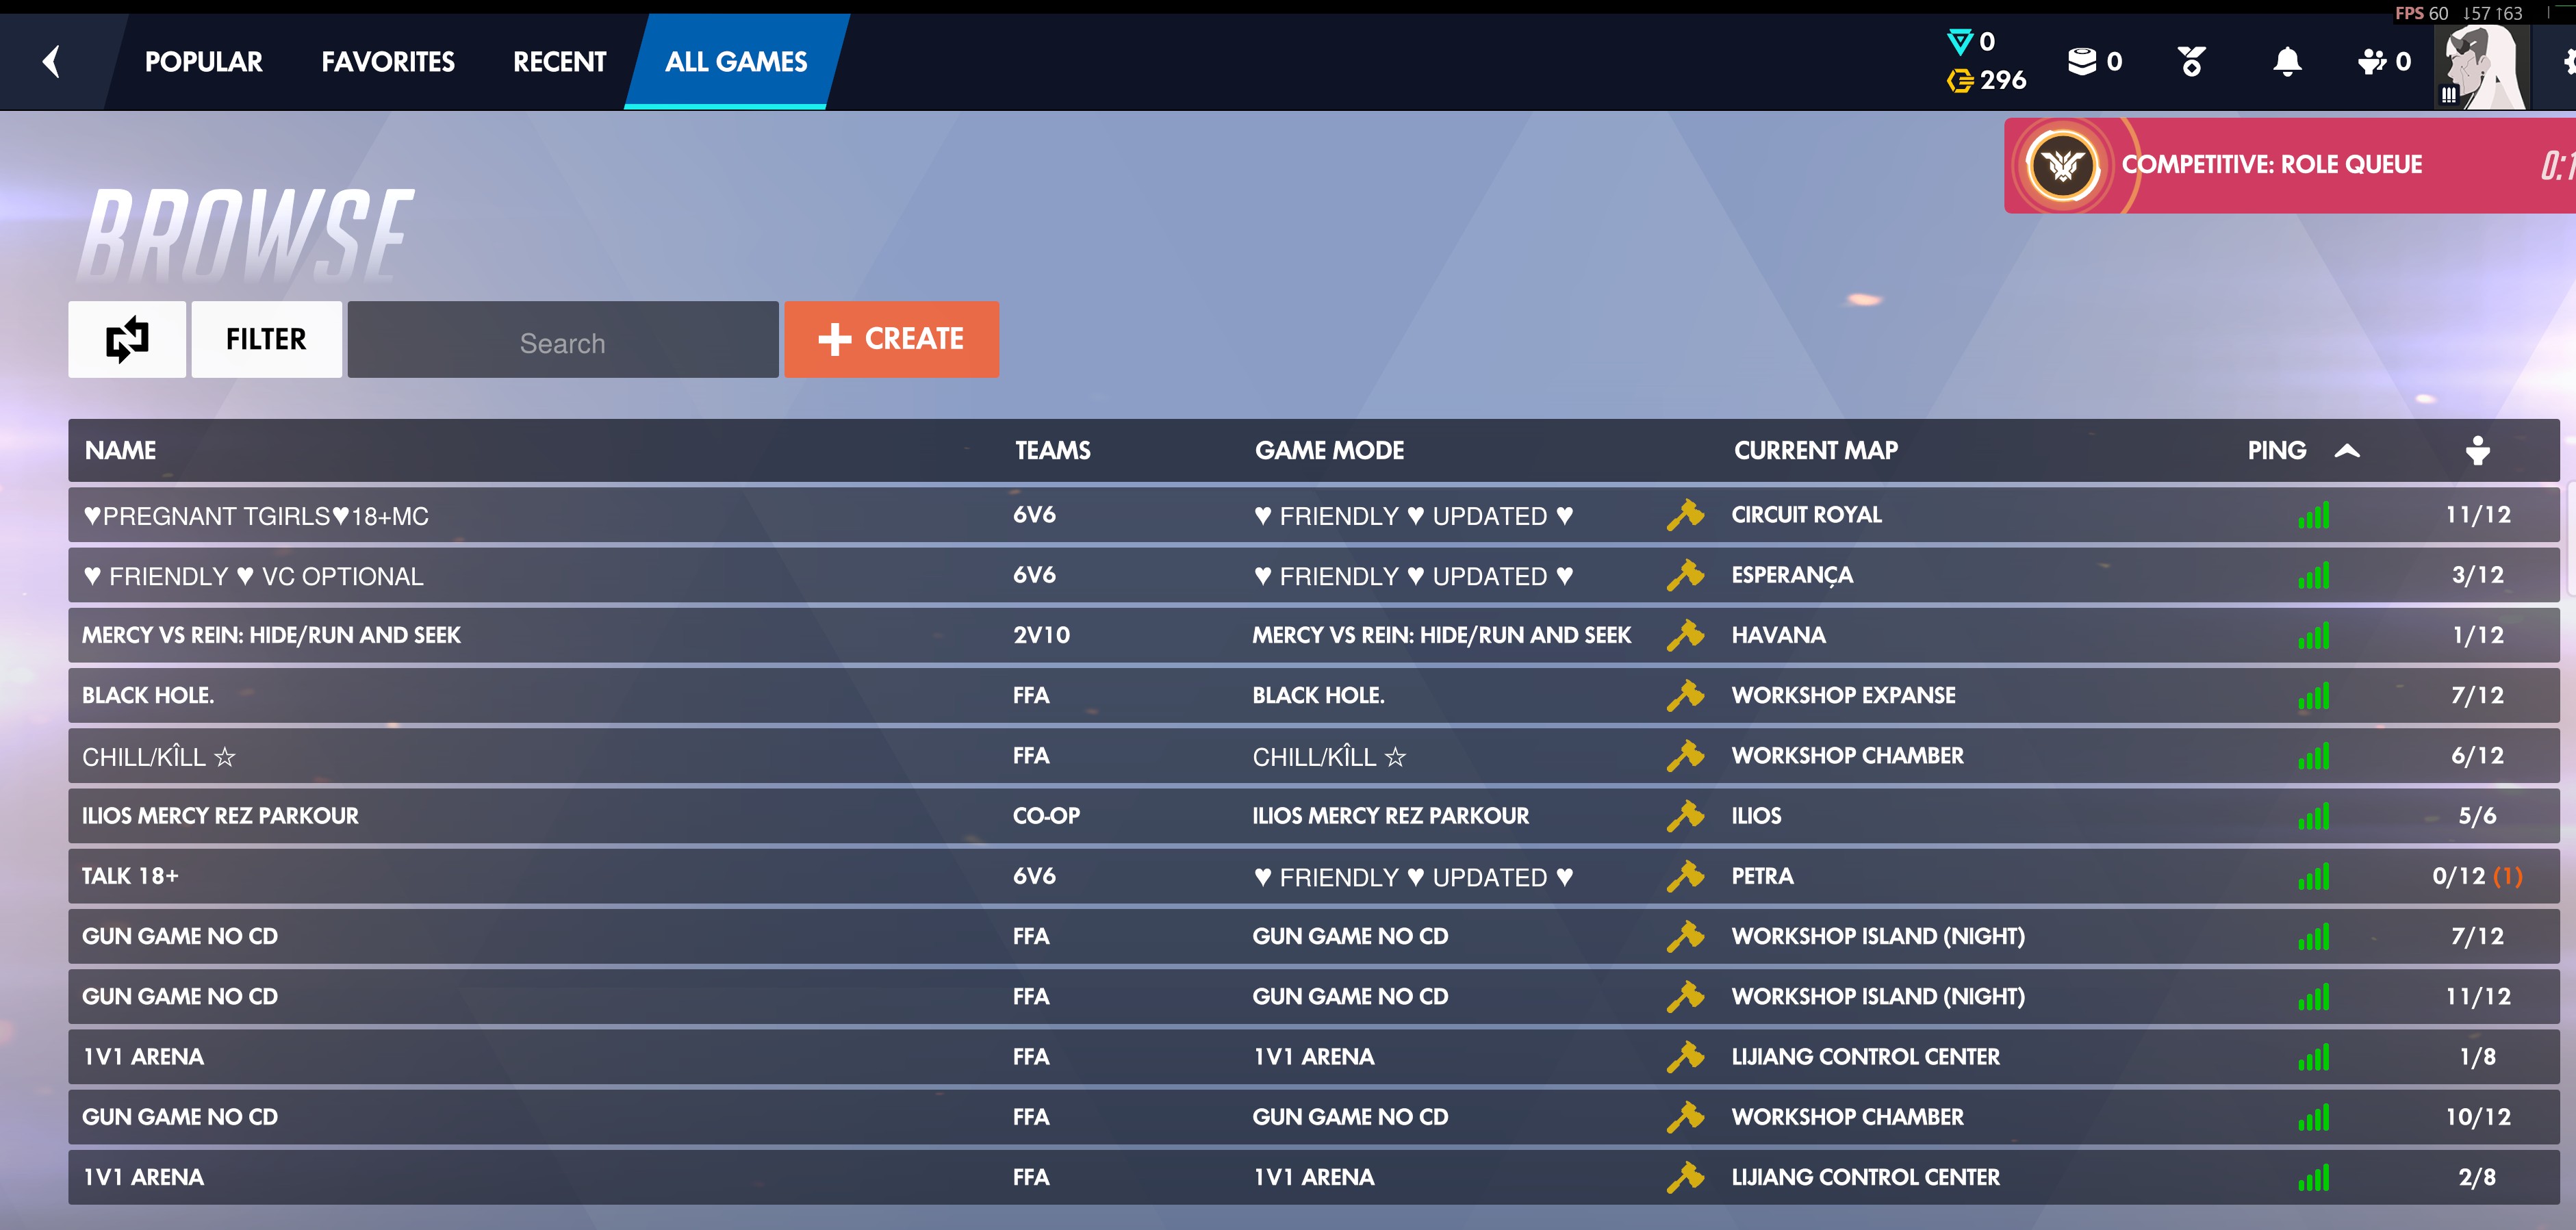Open the Filter options
2576x1230 pixels.
coord(266,339)
